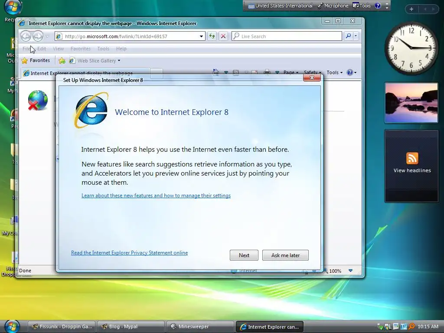This screenshot has height=333, width=444.
Task: Click View headlines in feed gadget
Action: pyautogui.click(x=412, y=170)
